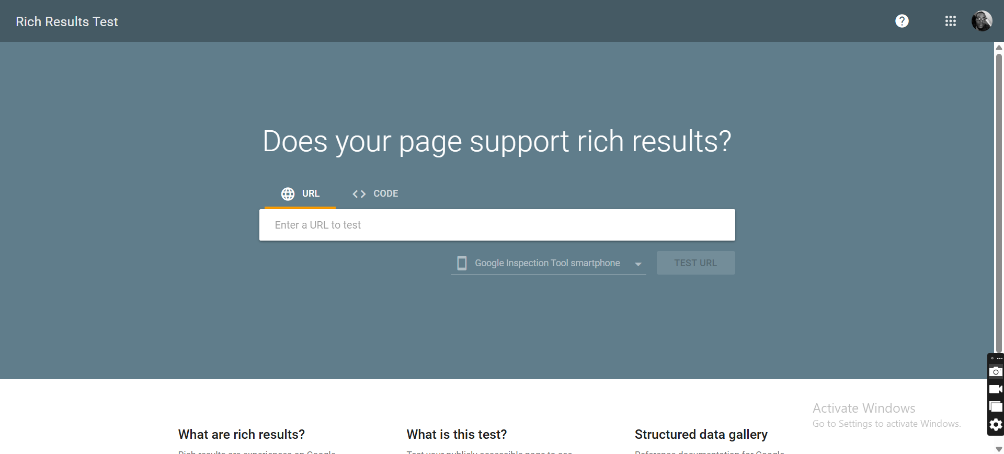
Task: Expand the Google Inspection Tool smartphone dropdown
Action: pos(547,263)
